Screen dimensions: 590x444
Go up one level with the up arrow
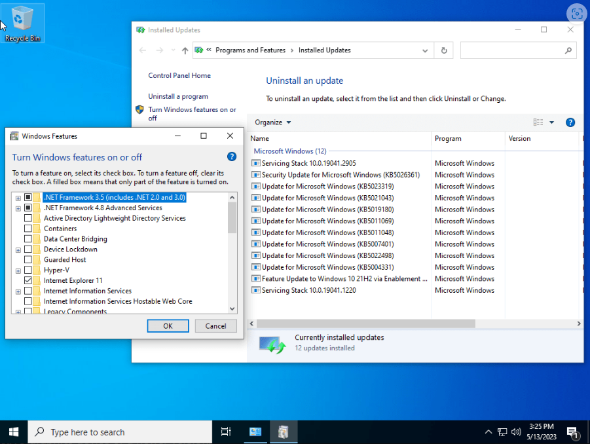(185, 50)
